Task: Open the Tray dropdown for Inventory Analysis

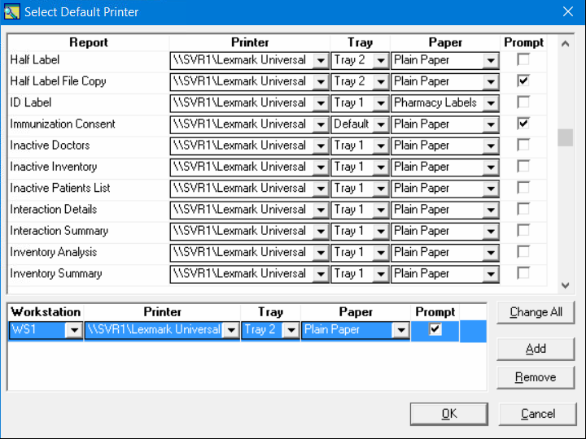Action: pos(381,253)
